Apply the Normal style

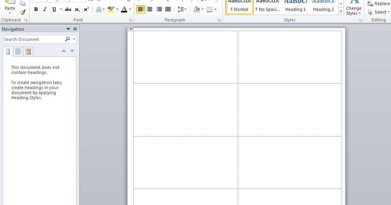coord(240,7)
